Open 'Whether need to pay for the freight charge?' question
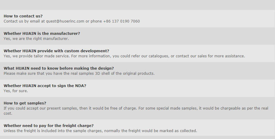 49,125
